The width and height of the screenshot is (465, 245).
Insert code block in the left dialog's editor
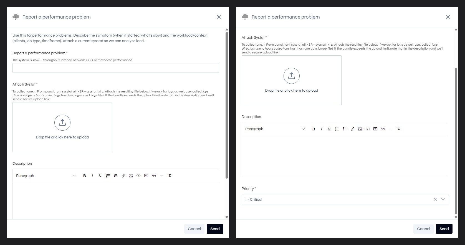(x=146, y=176)
